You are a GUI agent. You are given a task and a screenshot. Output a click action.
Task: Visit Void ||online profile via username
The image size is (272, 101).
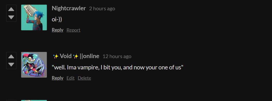click(x=76, y=56)
